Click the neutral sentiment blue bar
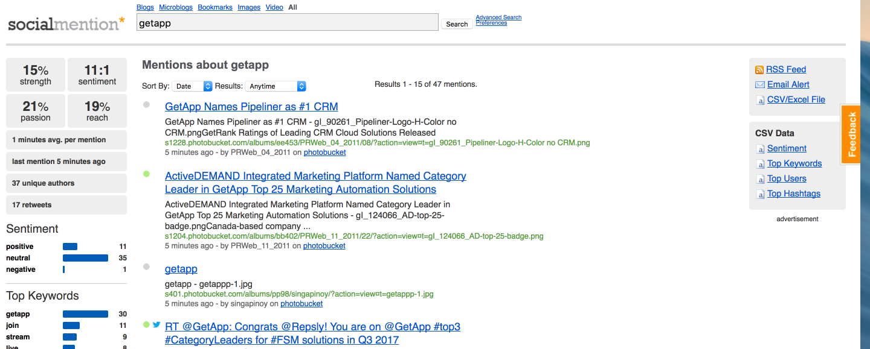The width and height of the screenshot is (870, 349). pos(85,258)
